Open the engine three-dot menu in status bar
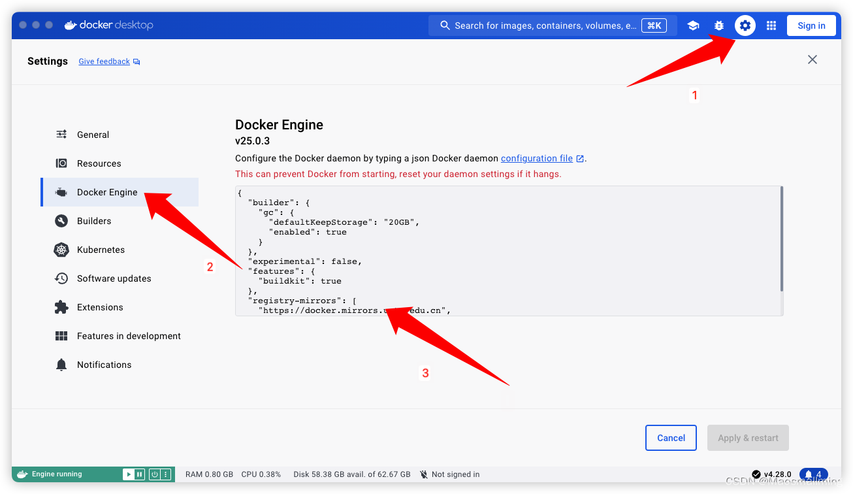The height and width of the screenshot is (494, 853). click(165, 474)
